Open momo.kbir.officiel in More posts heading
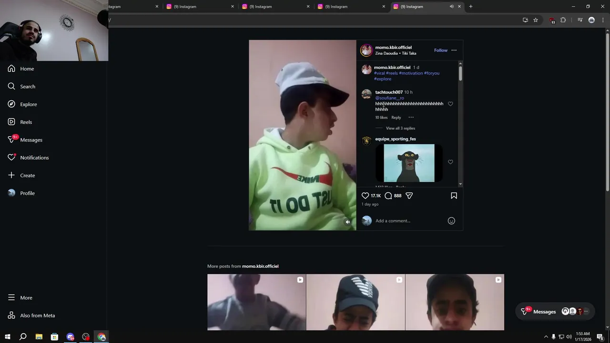This screenshot has height=343, width=610. point(260,266)
